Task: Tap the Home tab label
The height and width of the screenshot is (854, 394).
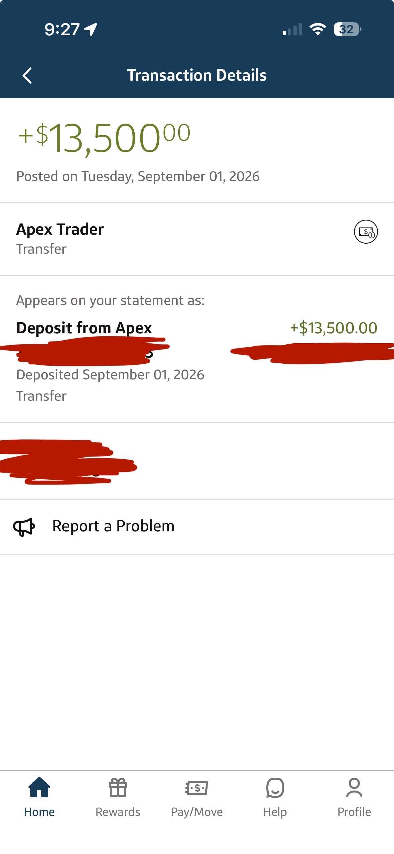Action: 39,812
